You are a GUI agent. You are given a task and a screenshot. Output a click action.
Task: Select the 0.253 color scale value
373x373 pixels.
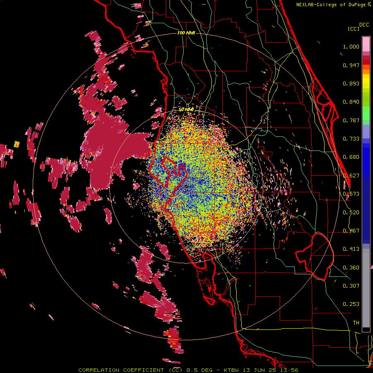[351, 304]
